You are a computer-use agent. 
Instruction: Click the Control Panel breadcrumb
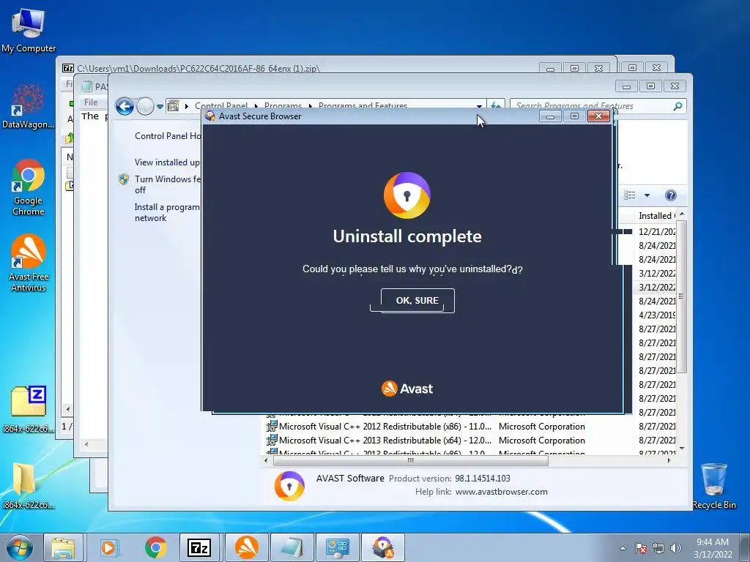pos(221,105)
